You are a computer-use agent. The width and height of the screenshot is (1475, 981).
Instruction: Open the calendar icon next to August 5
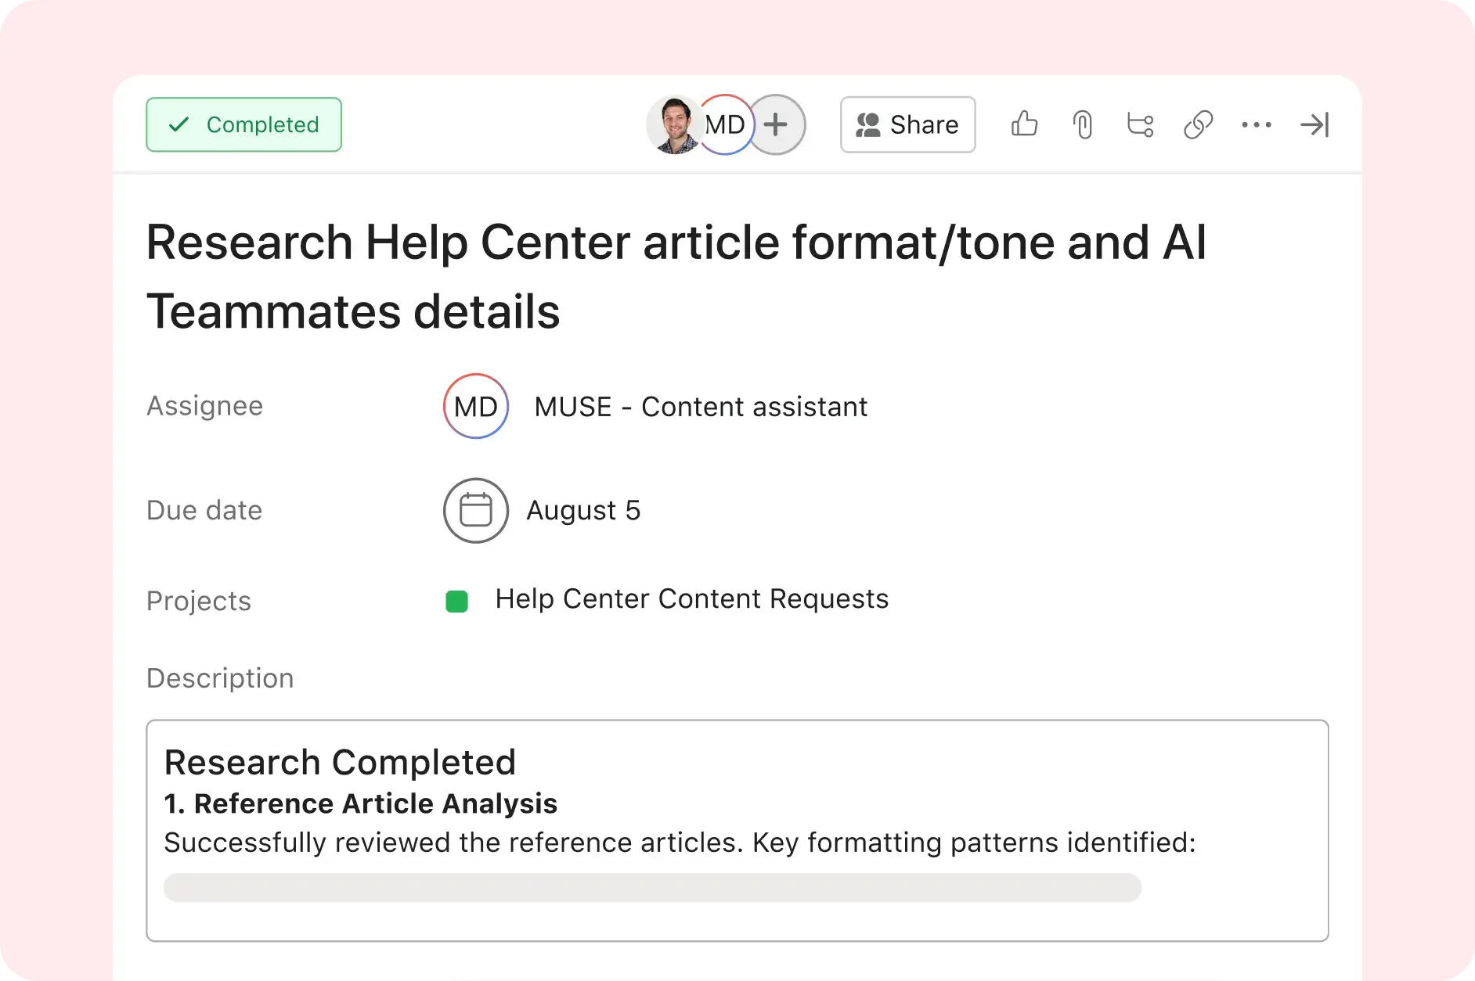click(x=475, y=510)
